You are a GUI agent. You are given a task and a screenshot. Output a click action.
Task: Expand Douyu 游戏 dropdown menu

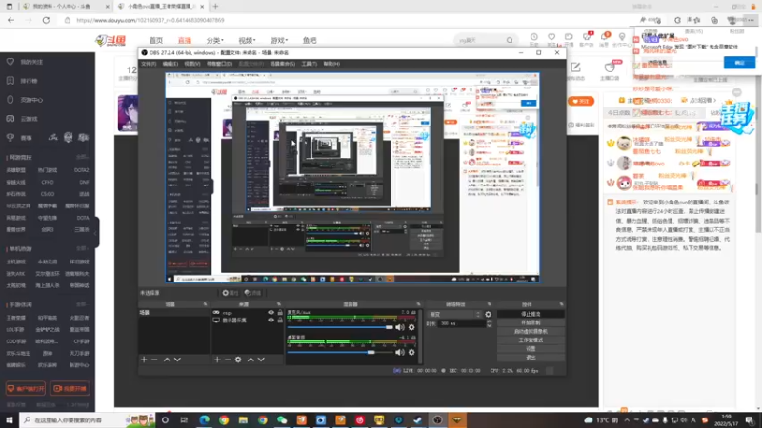[279, 40]
